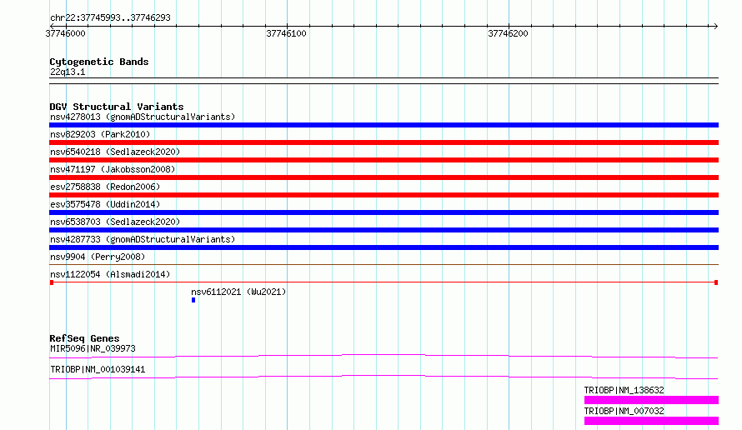Click the TRIOBP NM_138632 magenta exon block

(651, 400)
